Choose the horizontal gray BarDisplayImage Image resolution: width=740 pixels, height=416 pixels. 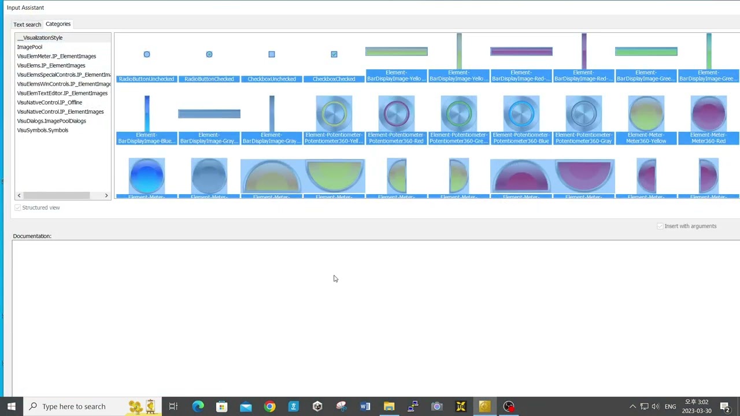(209, 113)
